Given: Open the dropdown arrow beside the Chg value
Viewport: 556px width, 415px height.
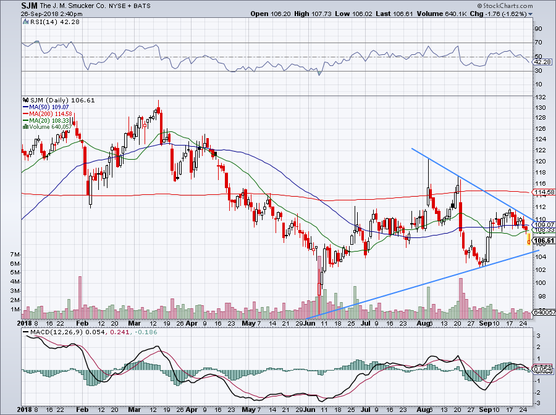Looking at the screenshot, I should pyautogui.click(x=531, y=14).
